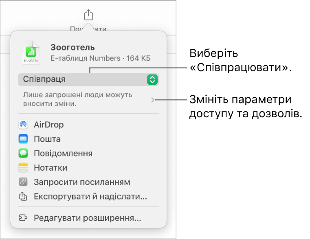Open Редагувати розширення…

tap(88, 218)
